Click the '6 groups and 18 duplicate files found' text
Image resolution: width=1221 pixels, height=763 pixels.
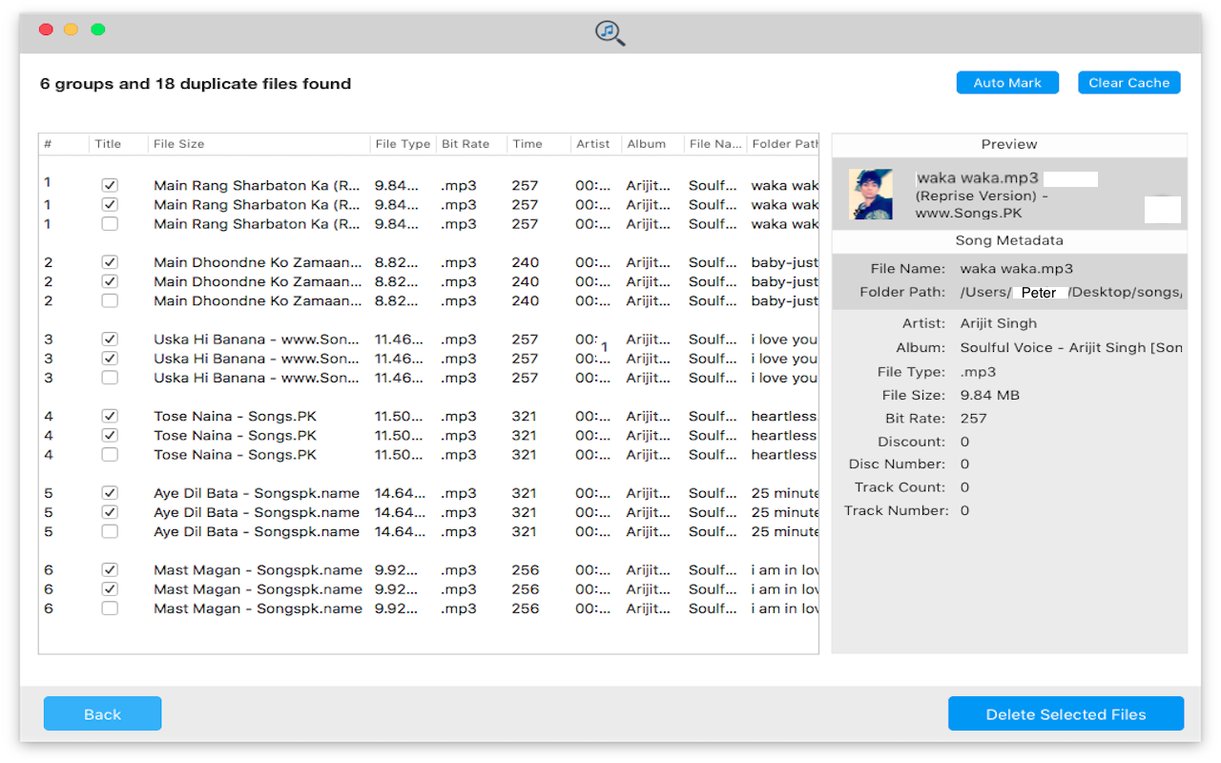(x=196, y=84)
